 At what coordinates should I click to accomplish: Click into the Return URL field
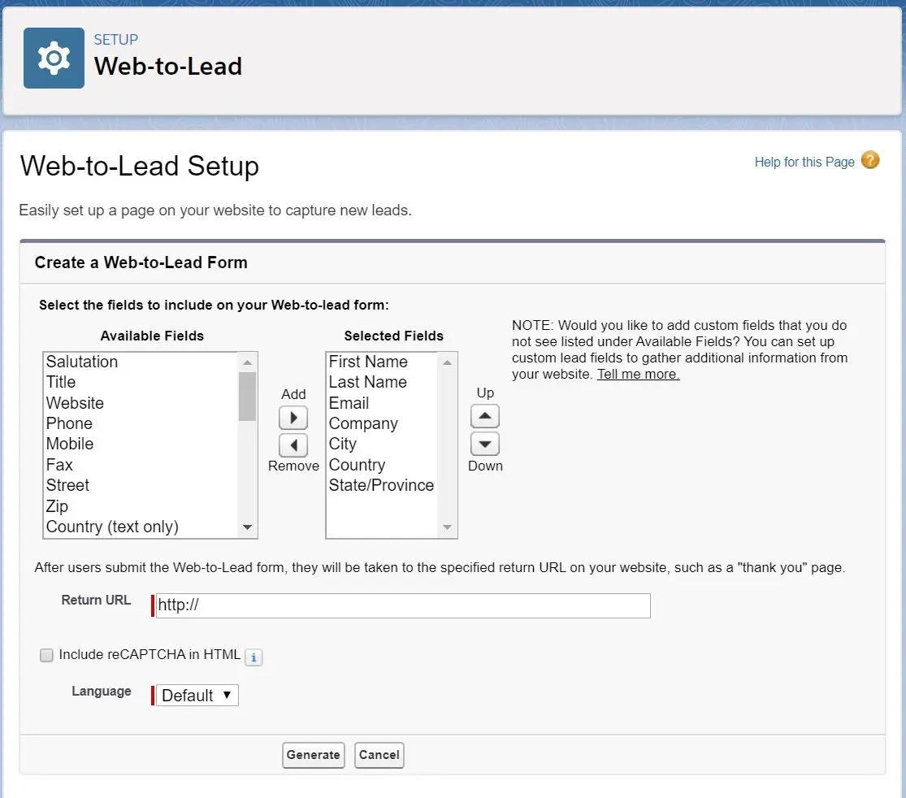(x=403, y=605)
